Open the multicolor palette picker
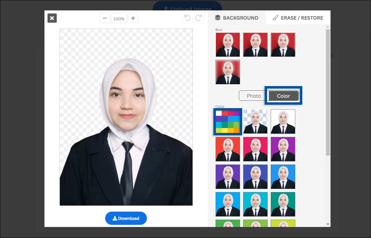371x238 pixels. (x=228, y=122)
